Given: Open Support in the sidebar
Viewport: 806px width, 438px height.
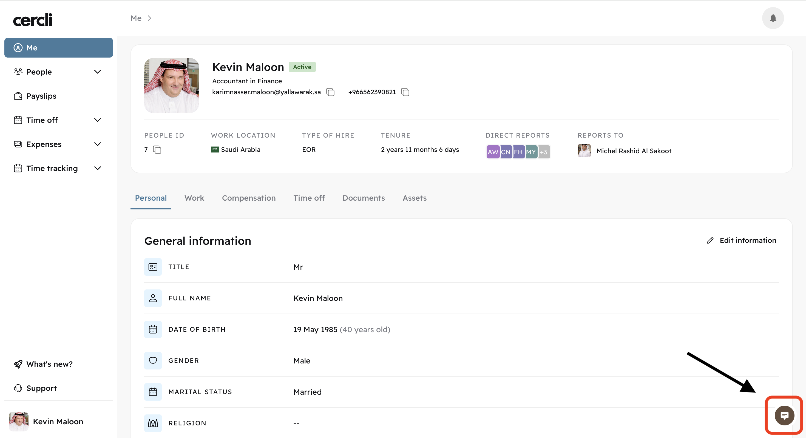Looking at the screenshot, I should 41,388.
